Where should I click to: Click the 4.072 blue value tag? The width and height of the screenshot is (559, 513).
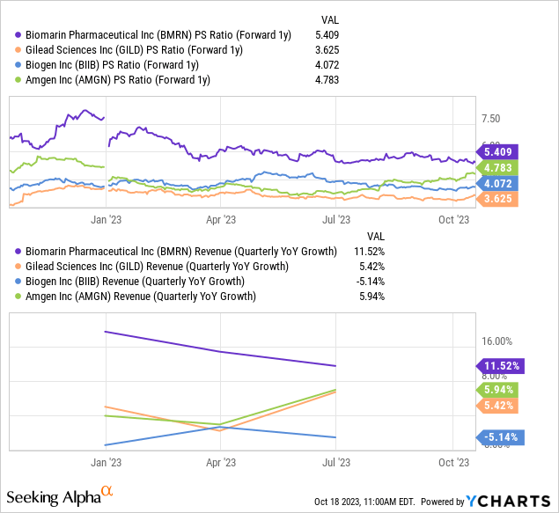499,184
